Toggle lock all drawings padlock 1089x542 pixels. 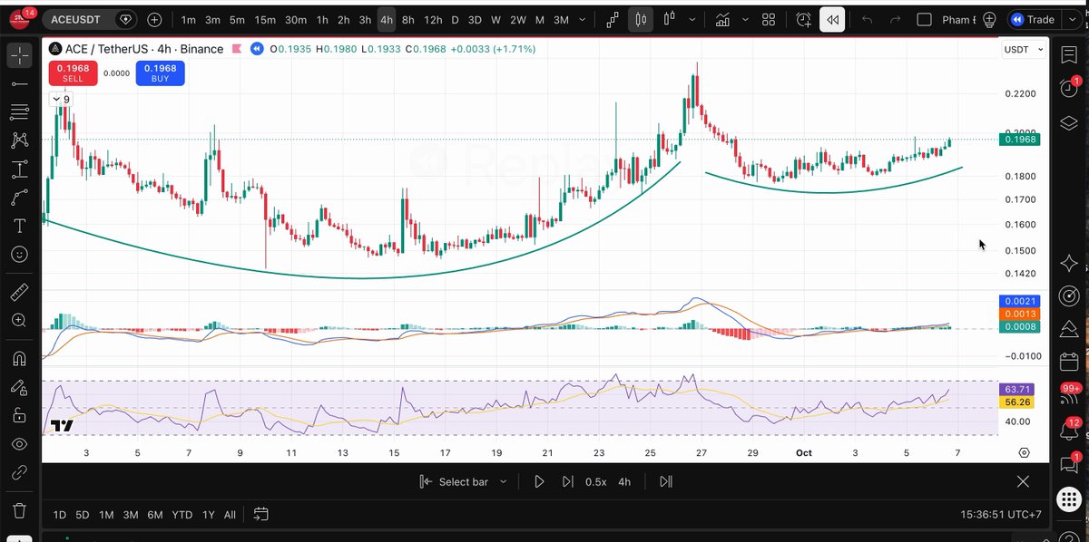19,415
